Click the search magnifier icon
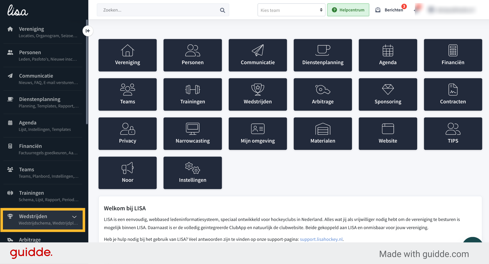The image size is (489, 264). pos(222,10)
